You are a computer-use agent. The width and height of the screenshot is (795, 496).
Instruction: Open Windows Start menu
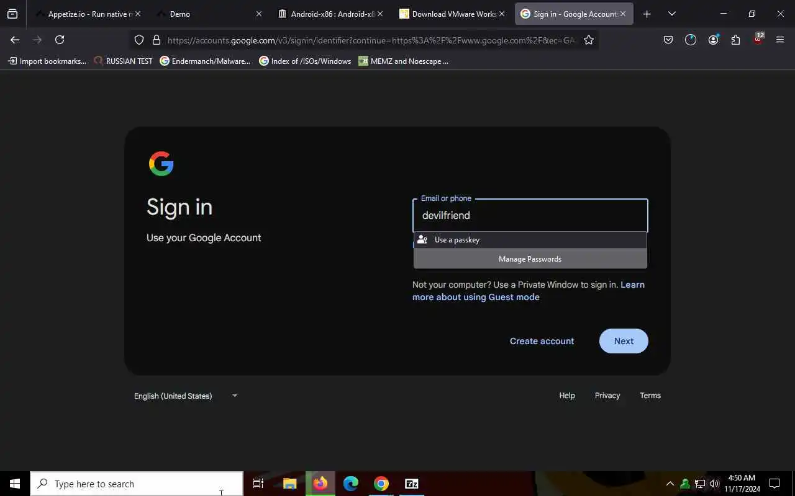point(15,484)
